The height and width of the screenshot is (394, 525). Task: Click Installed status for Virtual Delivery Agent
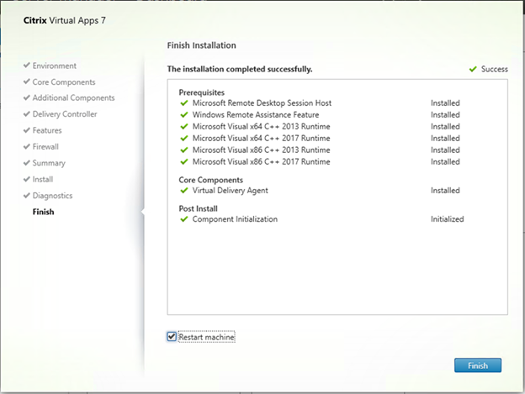[x=445, y=191]
